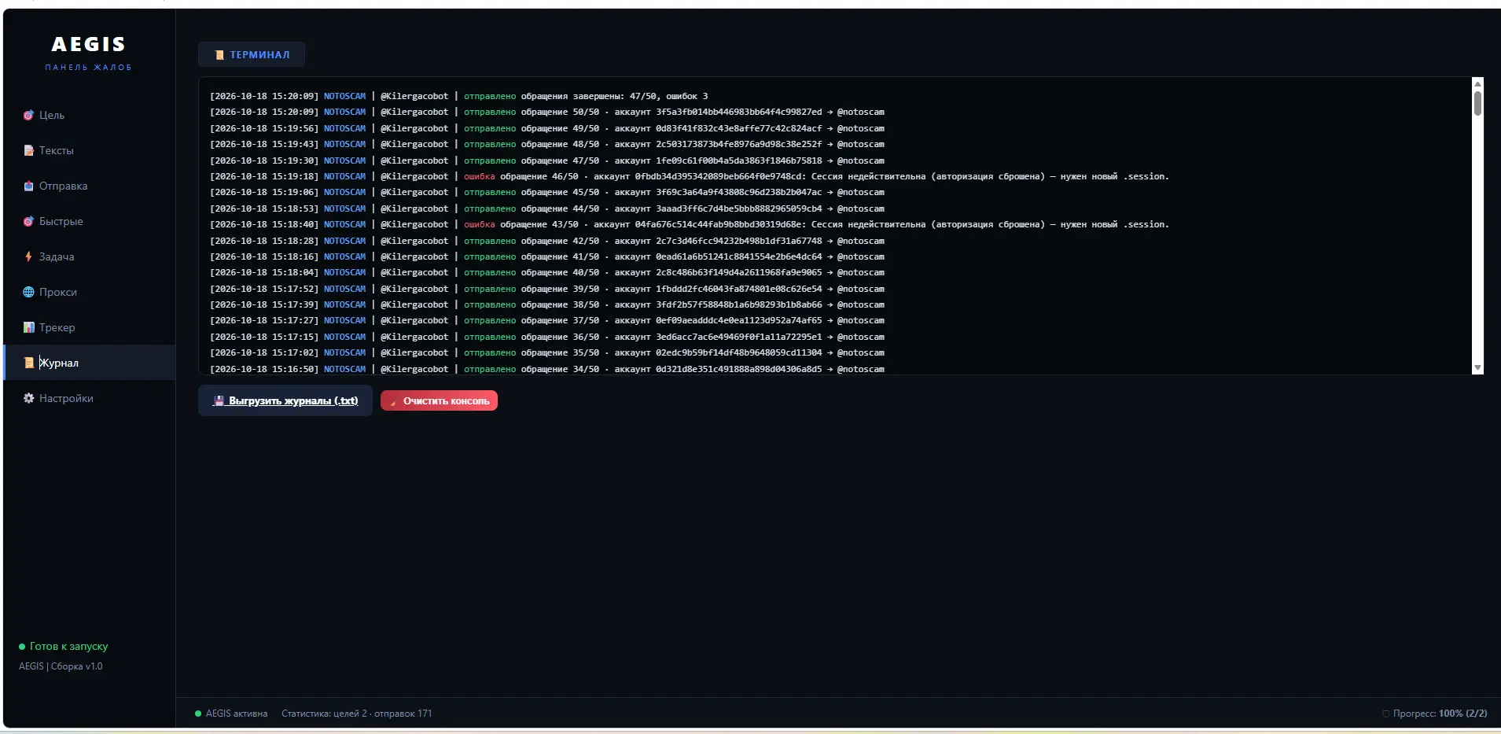Click the error line обращение 43/50

(689, 224)
